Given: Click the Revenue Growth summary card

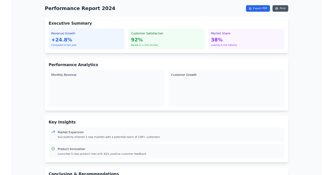Looking at the screenshot, I should pyautogui.click(x=87, y=39).
